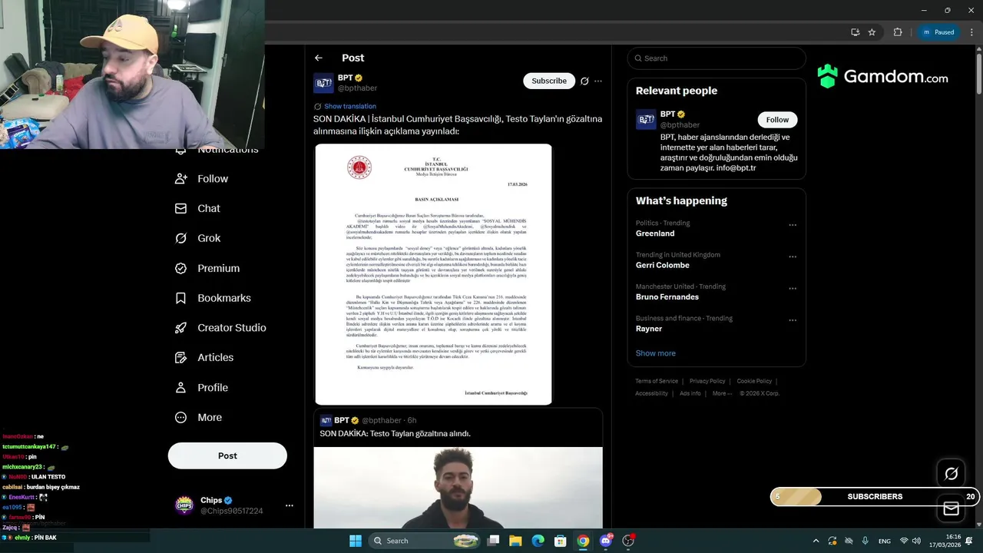This screenshot has width=983, height=553.
Task: Open Windows Start menu
Action: click(x=356, y=541)
